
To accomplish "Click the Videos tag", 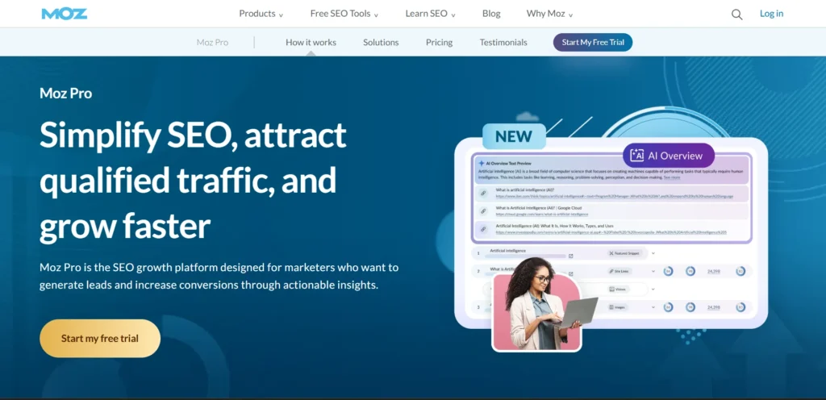I will [618, 289].
